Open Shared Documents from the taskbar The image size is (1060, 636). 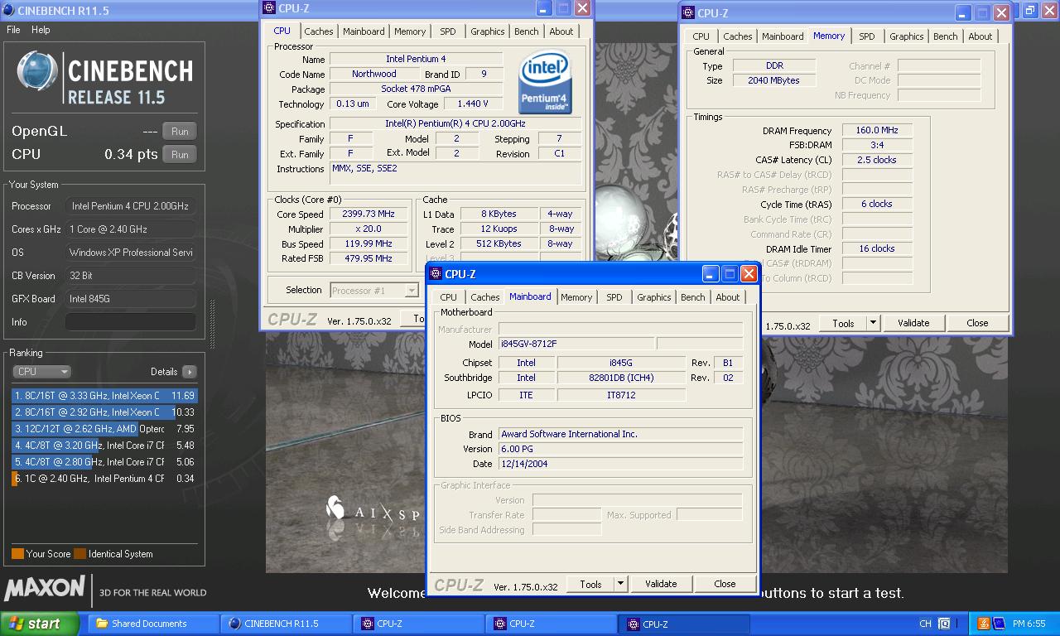(152, 624)
